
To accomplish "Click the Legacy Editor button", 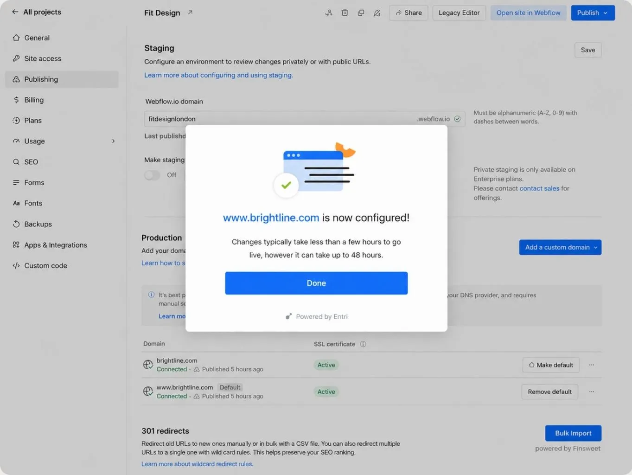I will (459, 13).
